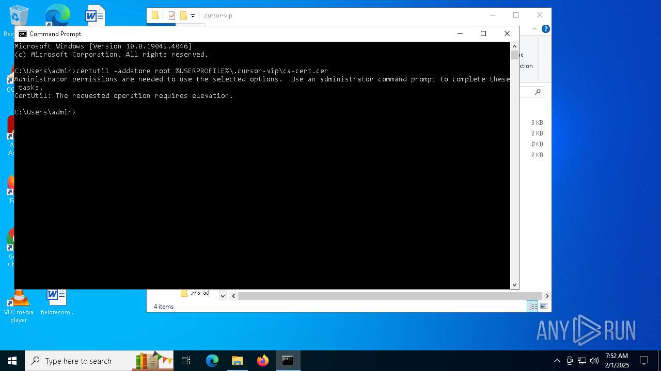Click the Properties checkmark icon in Explorer quick access toolbar
The height and width of the screenshot is (371, 661).
click(172, 15)
